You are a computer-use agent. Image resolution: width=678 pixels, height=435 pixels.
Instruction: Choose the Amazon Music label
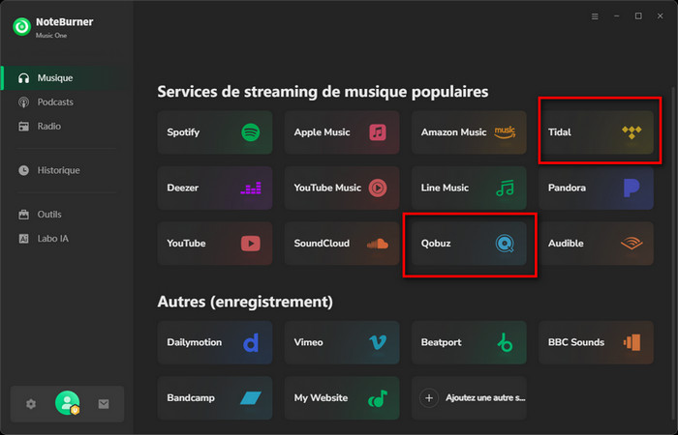pos(453,132)
